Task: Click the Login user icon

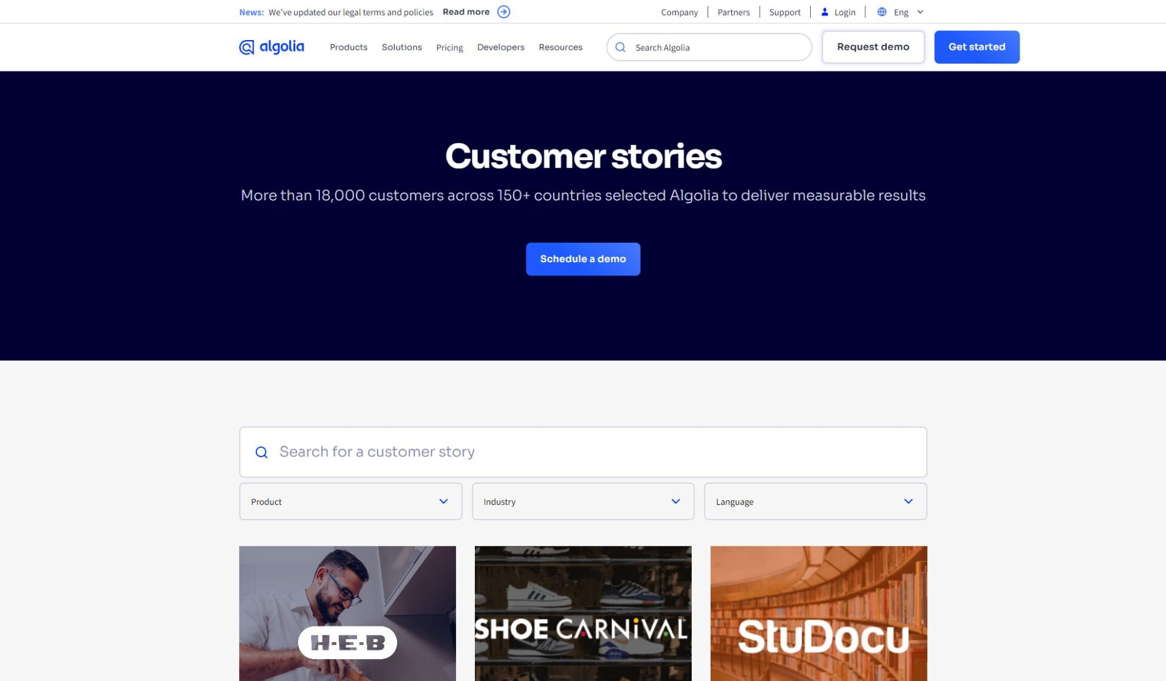Action: click(825, 12)
